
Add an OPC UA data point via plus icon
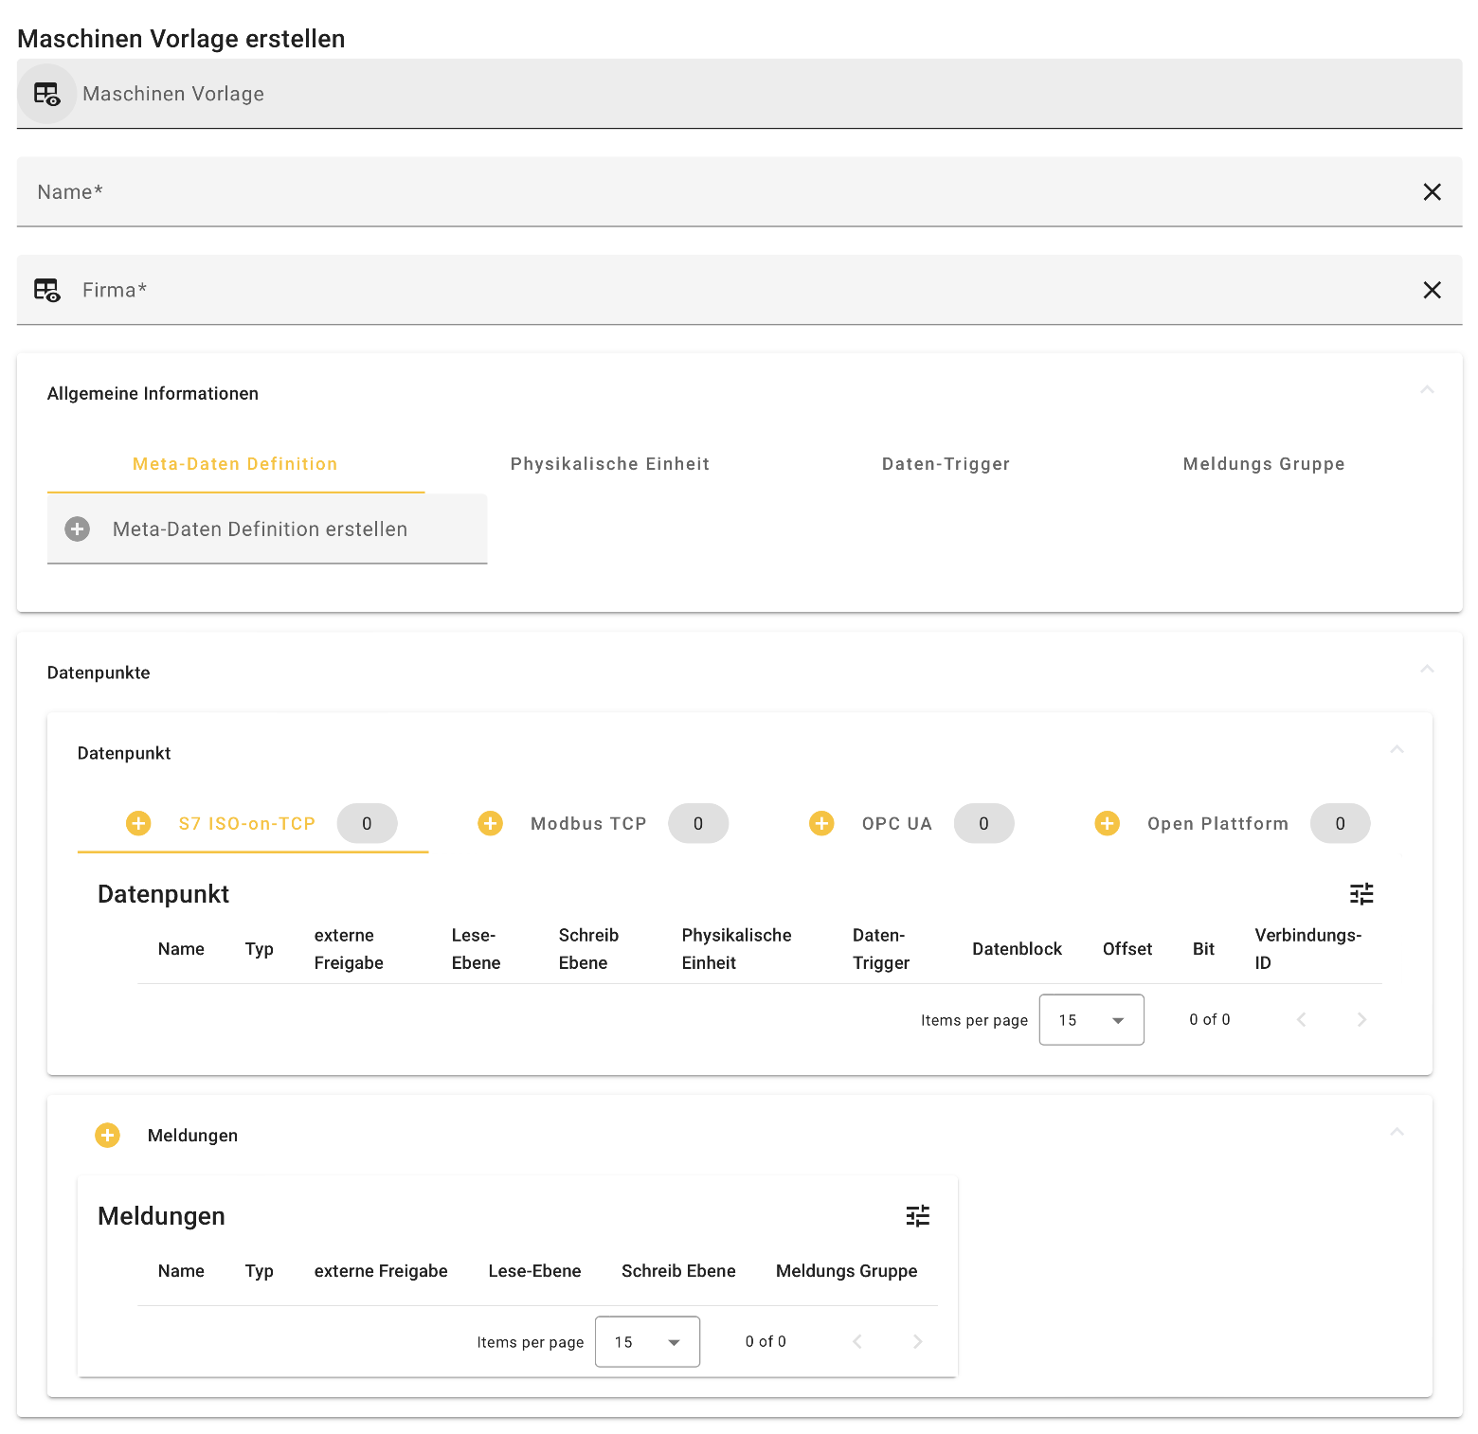tap(821, 823)
